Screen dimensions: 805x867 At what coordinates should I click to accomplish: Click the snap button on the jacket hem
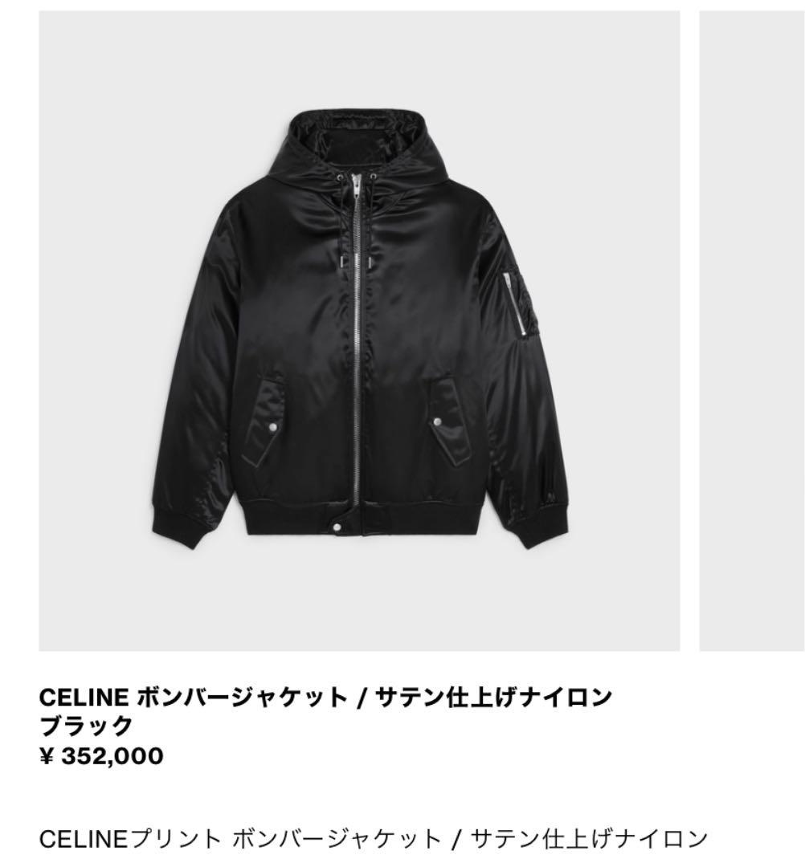337,527
